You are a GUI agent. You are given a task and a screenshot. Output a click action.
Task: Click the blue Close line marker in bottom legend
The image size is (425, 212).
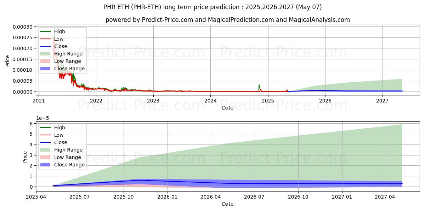point(46,142)
